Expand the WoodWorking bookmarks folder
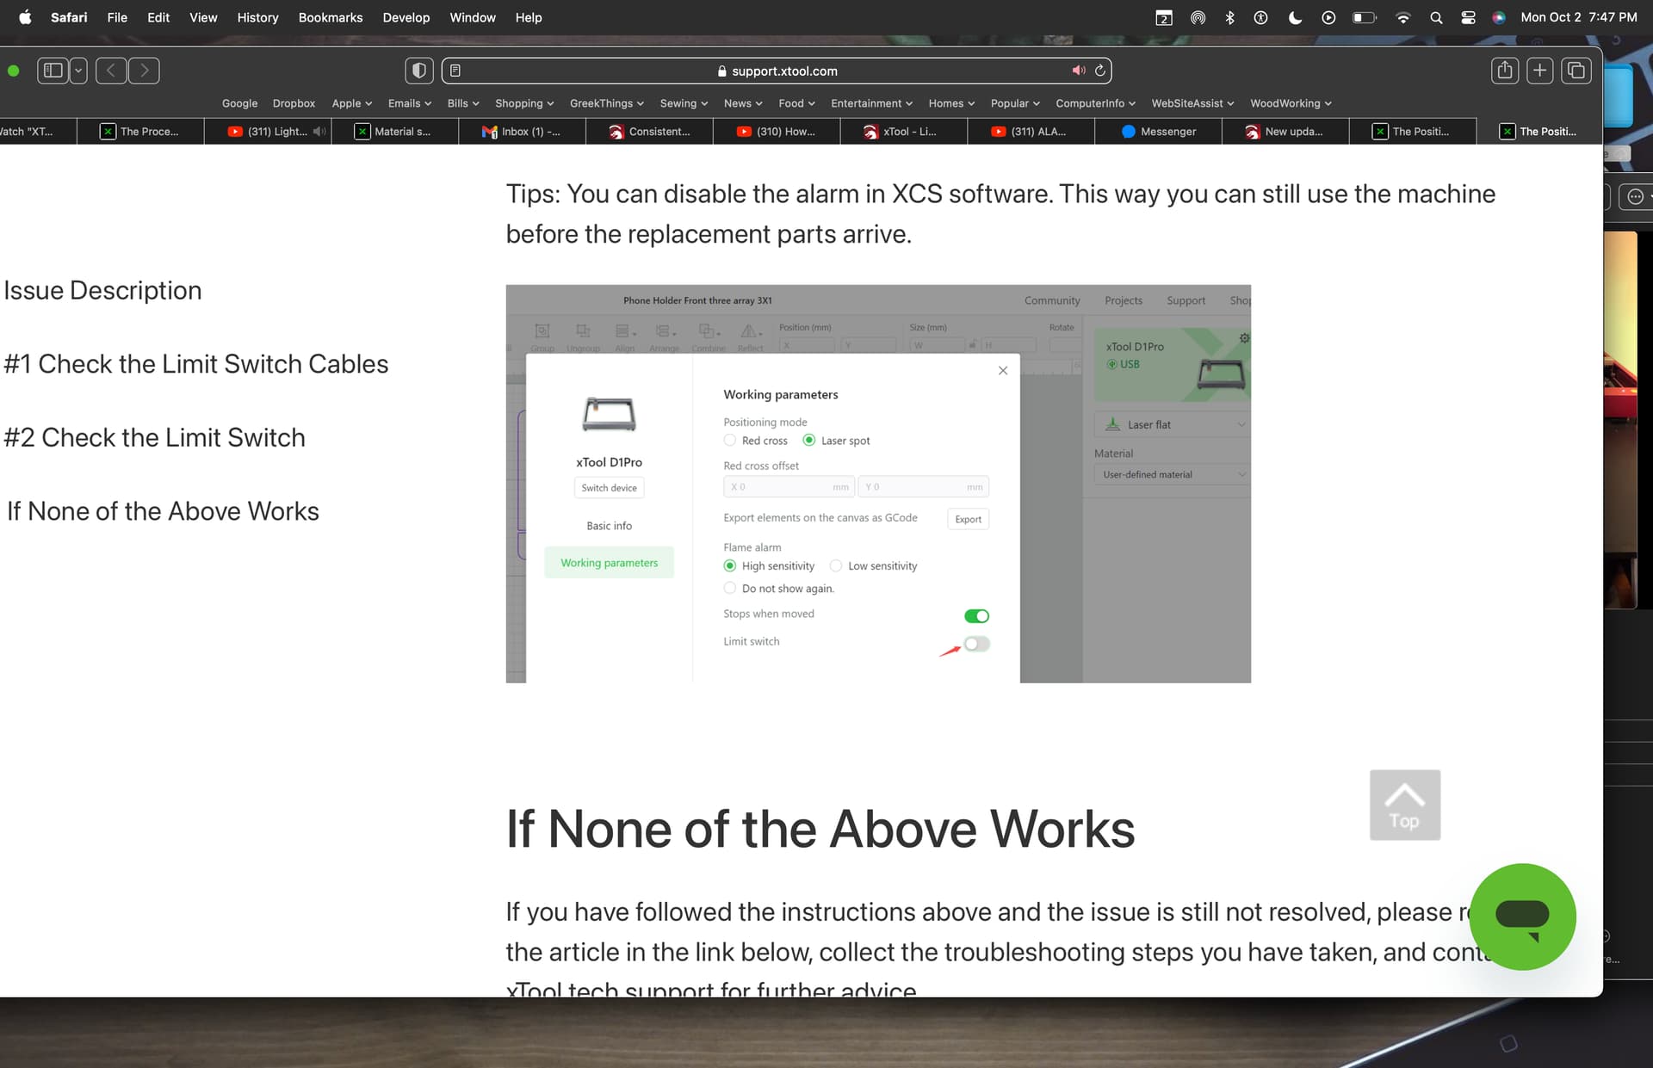This screenshot has width=1653, height=1068. click(x=1291, y=103)
